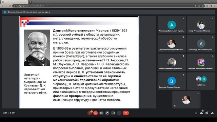Turn on captions in the call bar
This screenshot has height=122, width=217.
tap(101, 113)
